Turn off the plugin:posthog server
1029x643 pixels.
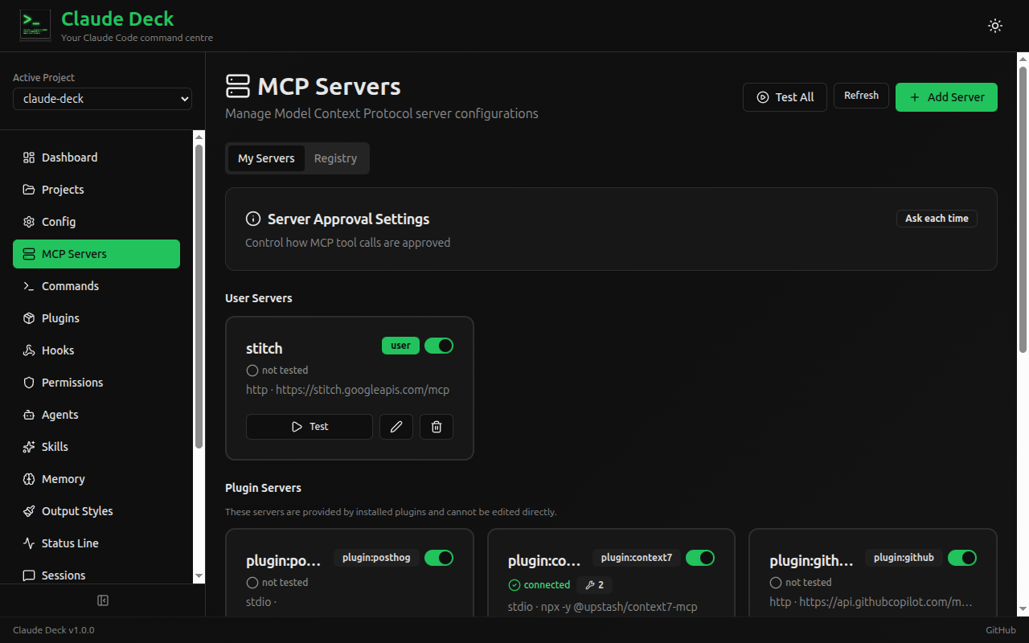pyautogui.click(x=439, y=557)
